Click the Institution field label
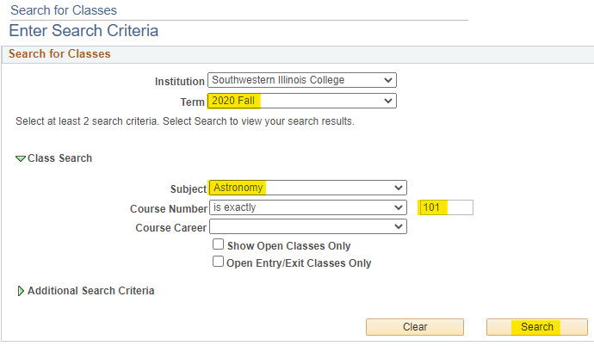This screenshot has width=594, height=346. click(x=180, y=81)
